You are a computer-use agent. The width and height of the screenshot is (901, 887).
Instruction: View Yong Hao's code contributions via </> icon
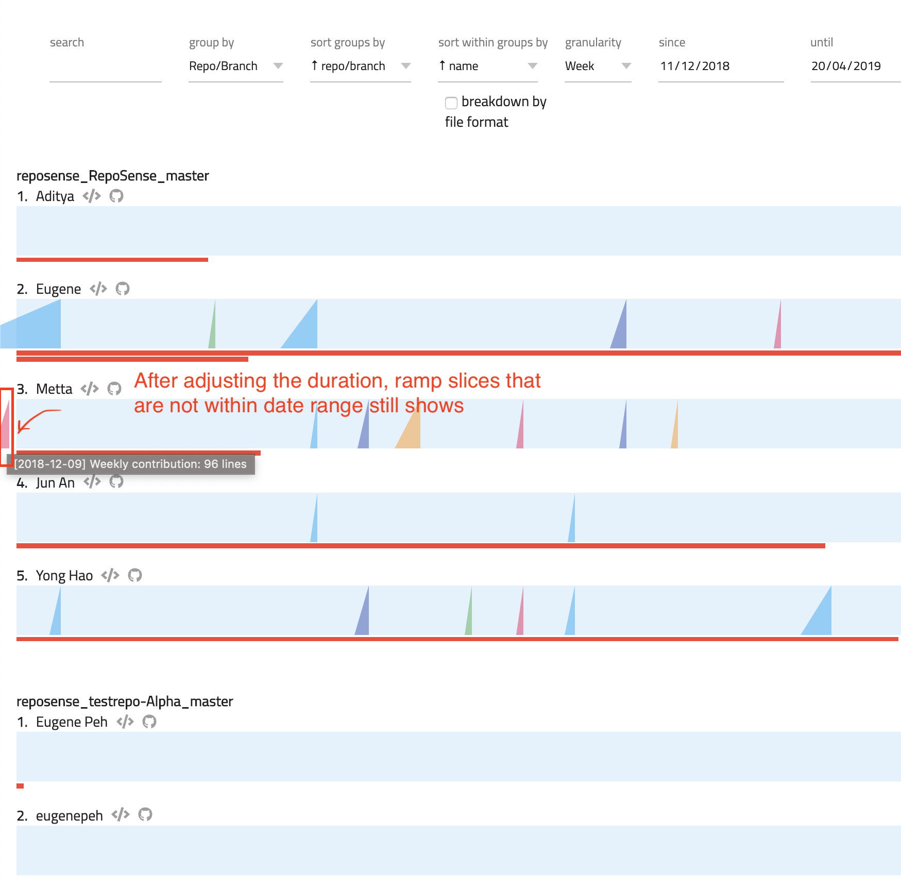point(109,575)
